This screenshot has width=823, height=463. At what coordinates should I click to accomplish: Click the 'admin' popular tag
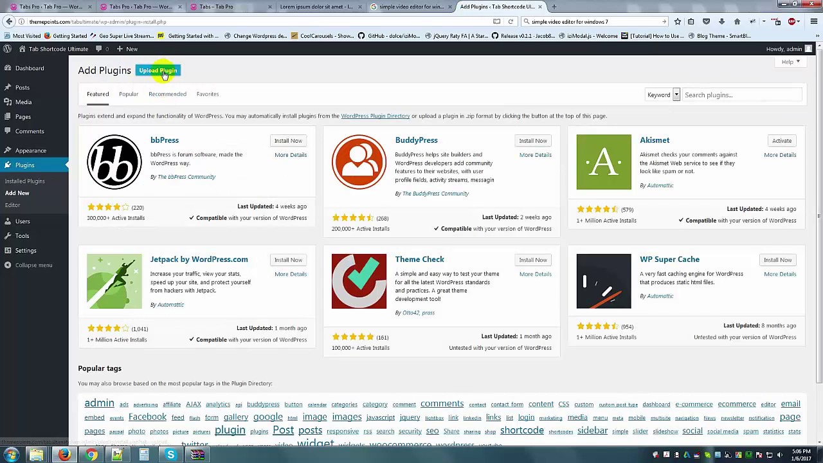click(99, 403)
